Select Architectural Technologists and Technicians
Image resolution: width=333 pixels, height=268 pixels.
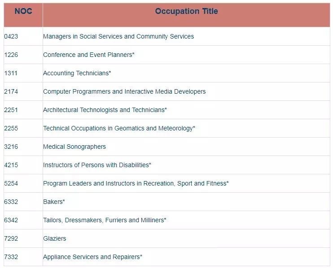pyautogui.click(x=105, y=110)
